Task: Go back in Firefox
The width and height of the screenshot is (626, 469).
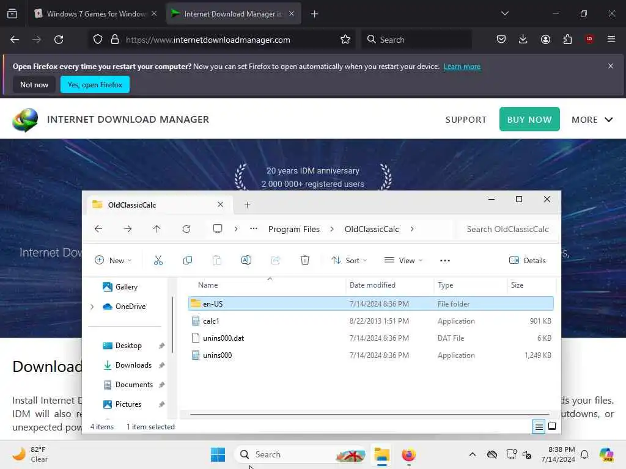Action: pos(15,40)
